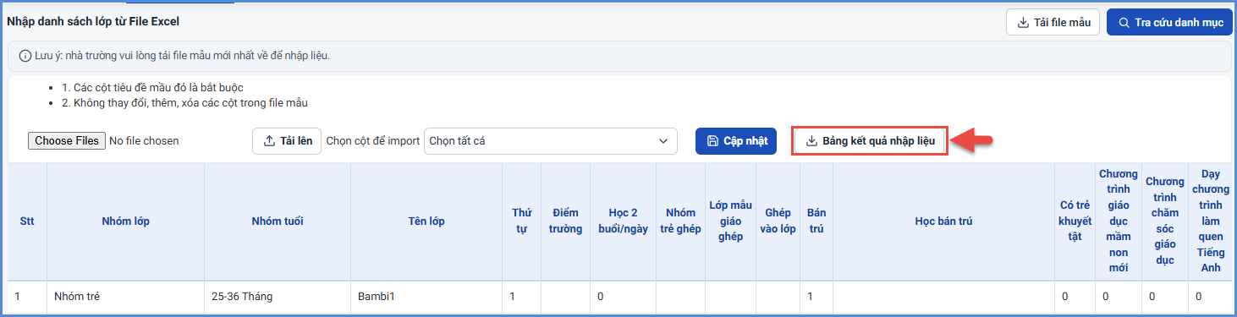
Task: Click the No file chosen label
Action: tap(144, 141)
